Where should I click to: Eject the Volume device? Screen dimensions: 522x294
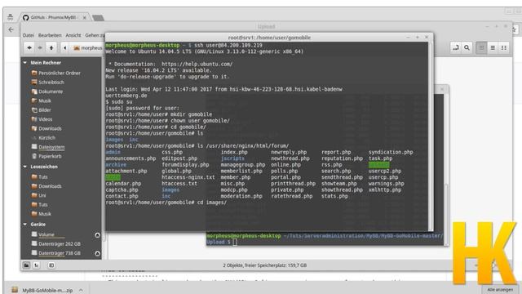pos(97,235)
